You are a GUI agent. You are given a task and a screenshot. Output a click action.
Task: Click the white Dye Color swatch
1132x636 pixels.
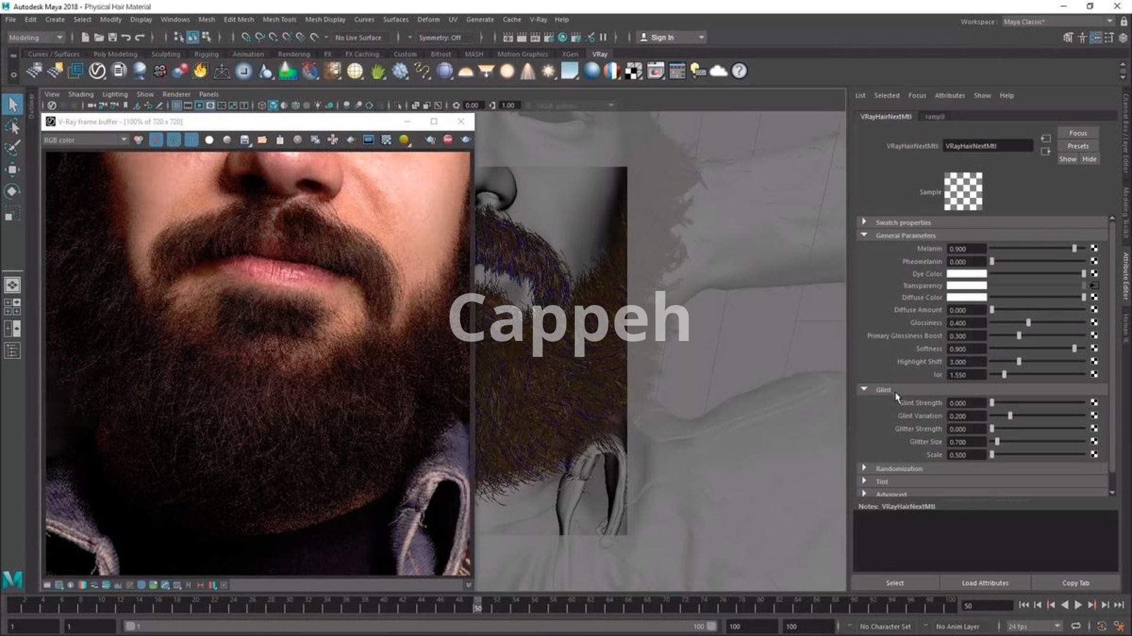pos(966,274)
